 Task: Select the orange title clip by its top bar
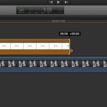coord(34,41)
